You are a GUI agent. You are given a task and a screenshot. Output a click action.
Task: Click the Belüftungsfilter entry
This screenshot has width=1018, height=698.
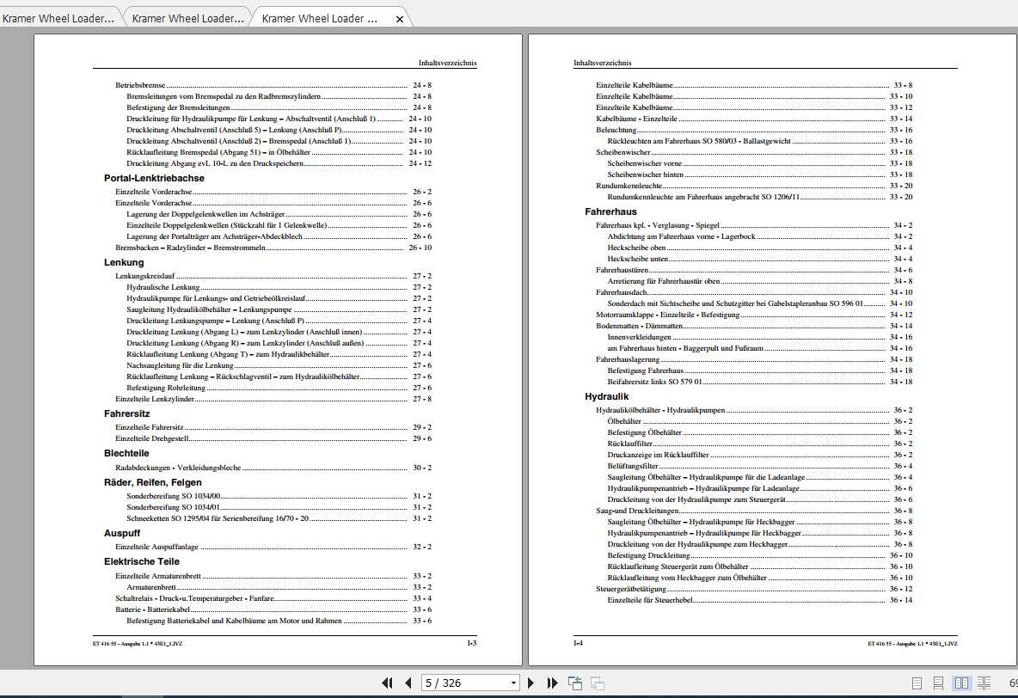pos(760,466)
